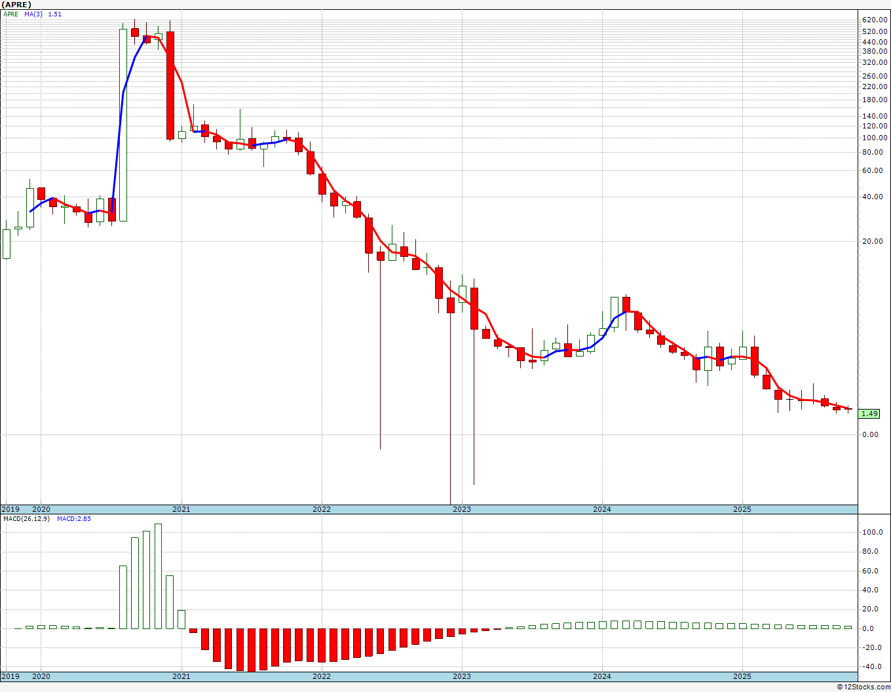
Task: Click the 60.0 MACD axis label
Action: (x=871, y=571)
